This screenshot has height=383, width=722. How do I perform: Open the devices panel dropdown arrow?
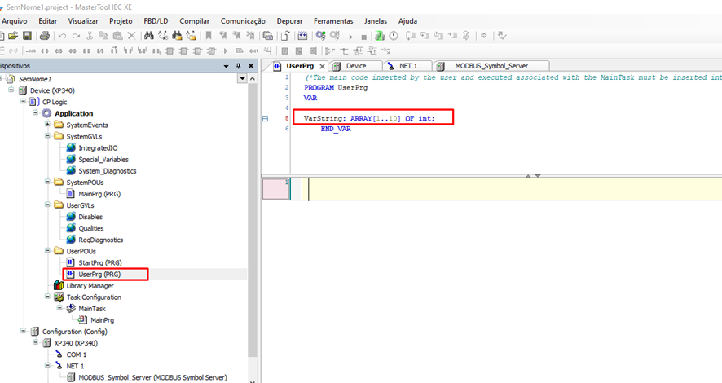[226, 65]
